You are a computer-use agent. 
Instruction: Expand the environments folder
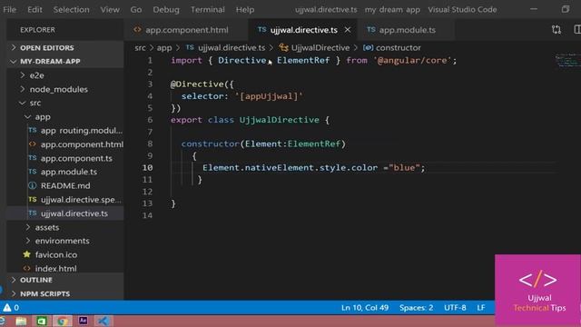(64, 241)
